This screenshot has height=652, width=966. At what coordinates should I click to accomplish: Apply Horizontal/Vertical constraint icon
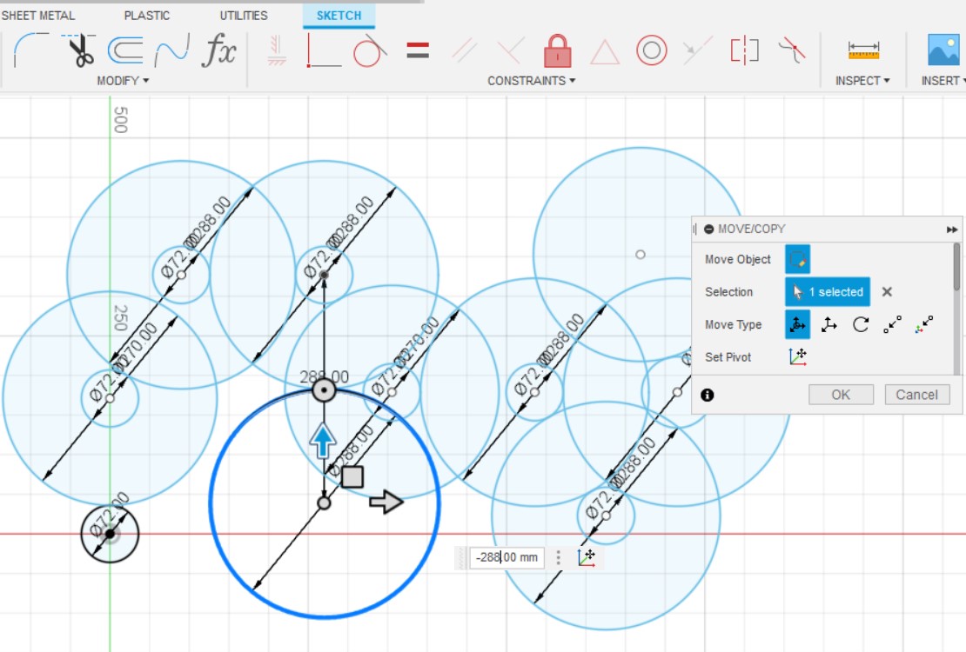point(277,50)
